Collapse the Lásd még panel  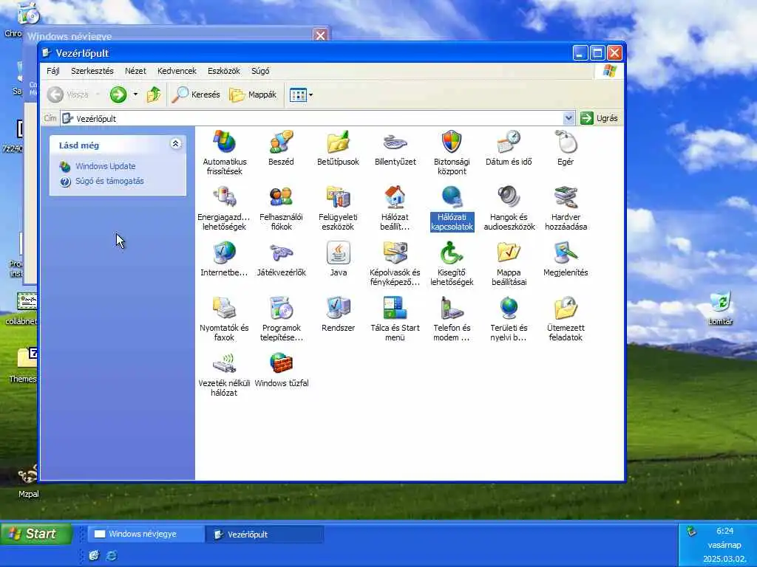point(175,144)
